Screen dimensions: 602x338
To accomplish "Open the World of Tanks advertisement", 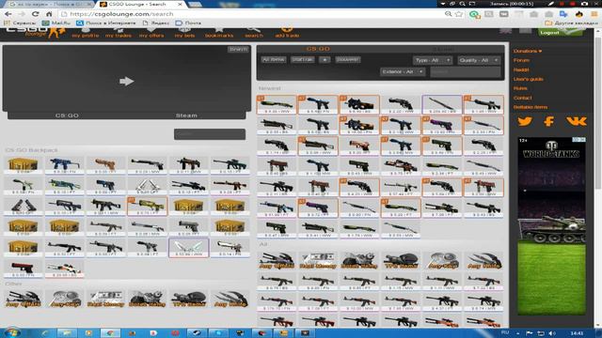I will pyautogui.click(x=552, y=225).
